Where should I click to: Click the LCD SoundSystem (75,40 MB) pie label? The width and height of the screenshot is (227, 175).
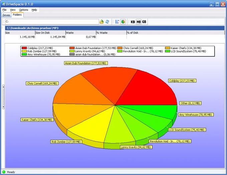click(x=187, y=130)
